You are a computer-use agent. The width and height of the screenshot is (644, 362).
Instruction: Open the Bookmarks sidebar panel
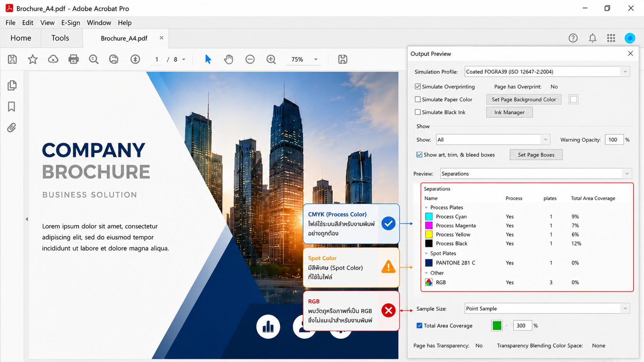click(12, 107)
